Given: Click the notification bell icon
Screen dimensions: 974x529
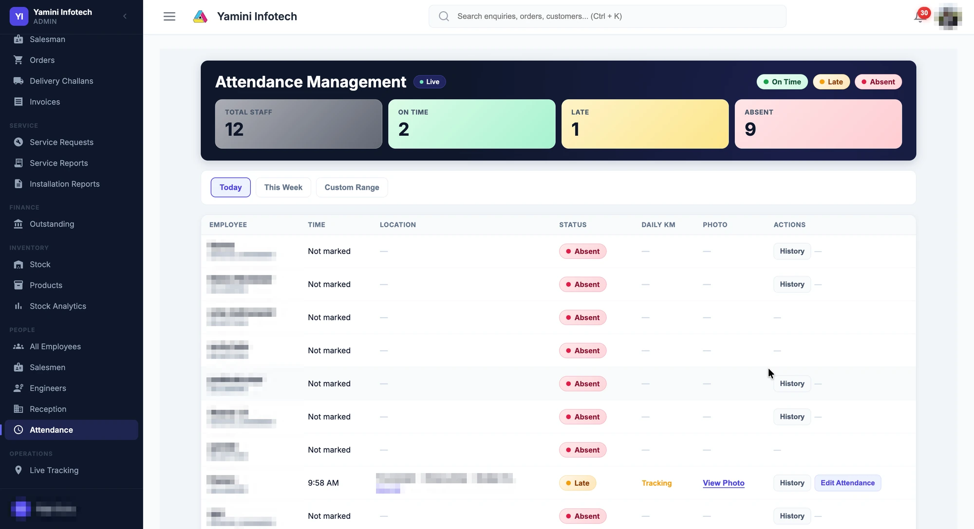Looking at the screenshot, I should [919, 17].
